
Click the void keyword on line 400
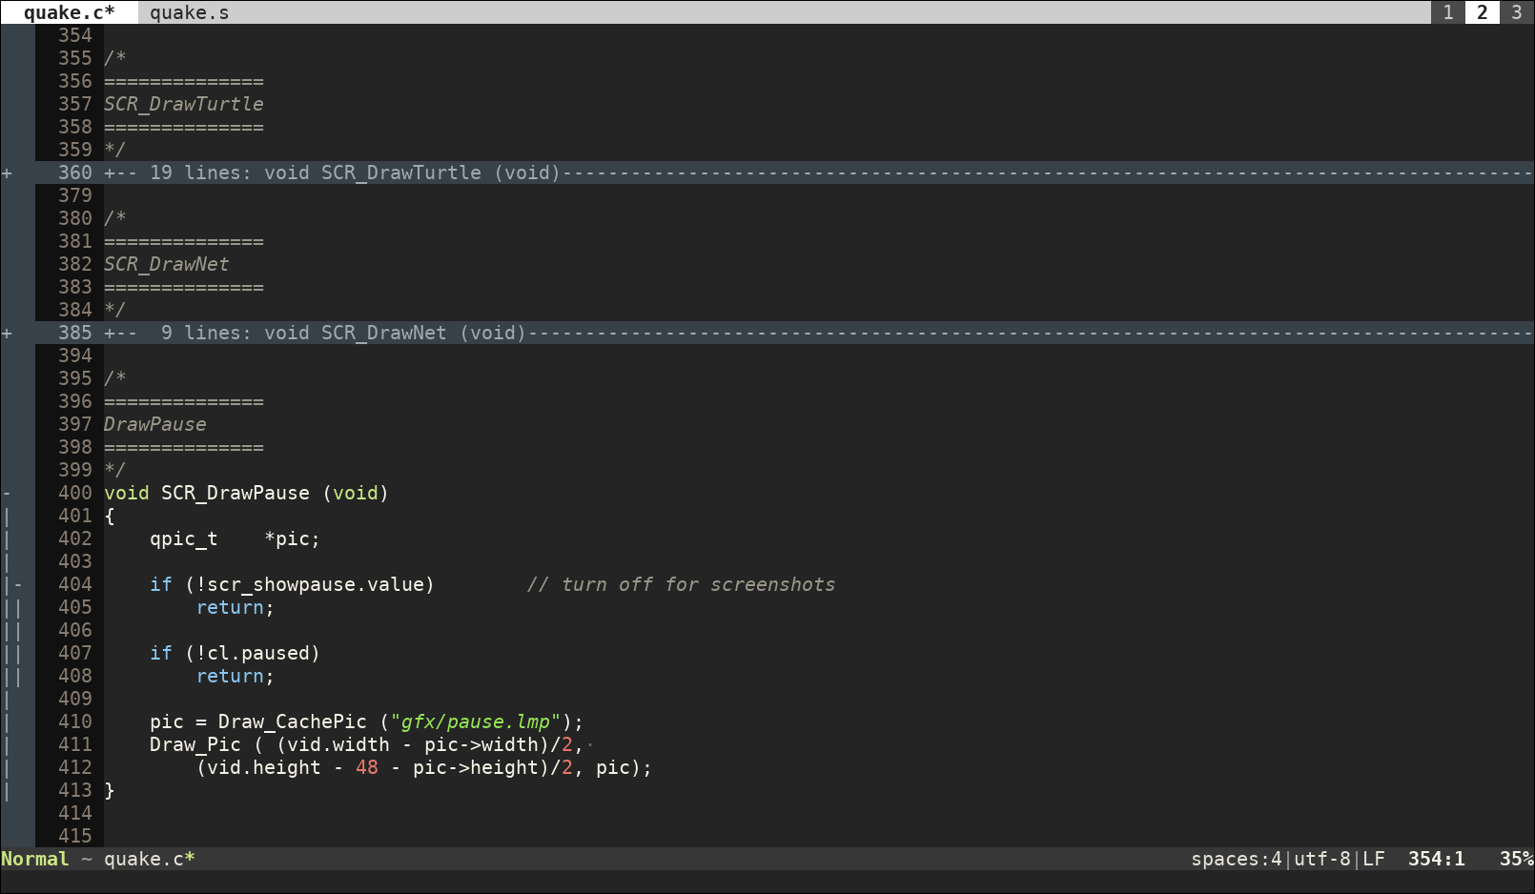(x=127, y=493)
